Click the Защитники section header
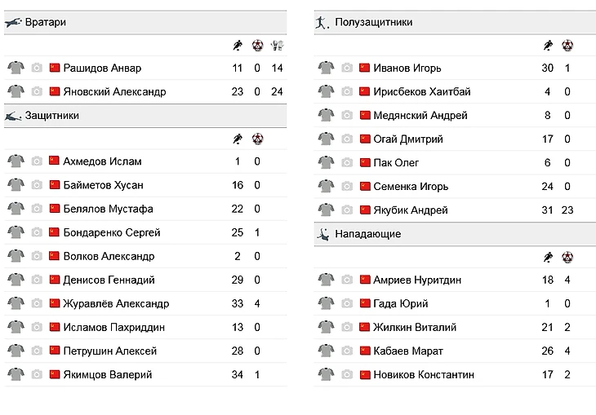Image resolution: width=596 pixels, height=415 pixels. tap(52, 116)
